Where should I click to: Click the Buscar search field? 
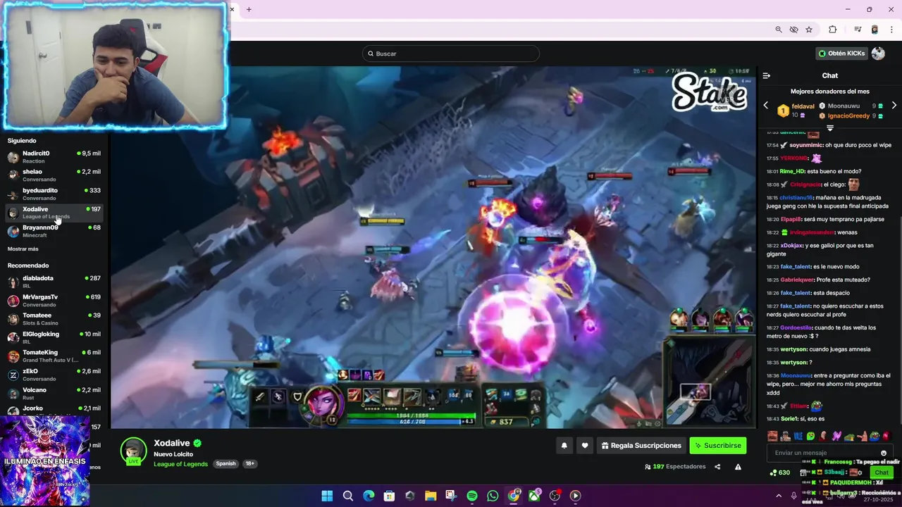(x=451, y=54)
